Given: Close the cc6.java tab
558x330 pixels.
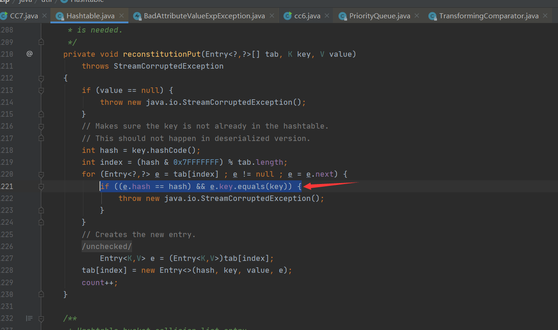Looking at the screenshot, I should click(327, 16).
